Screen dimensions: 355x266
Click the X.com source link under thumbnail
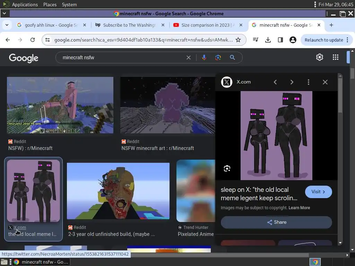point(20,228)
